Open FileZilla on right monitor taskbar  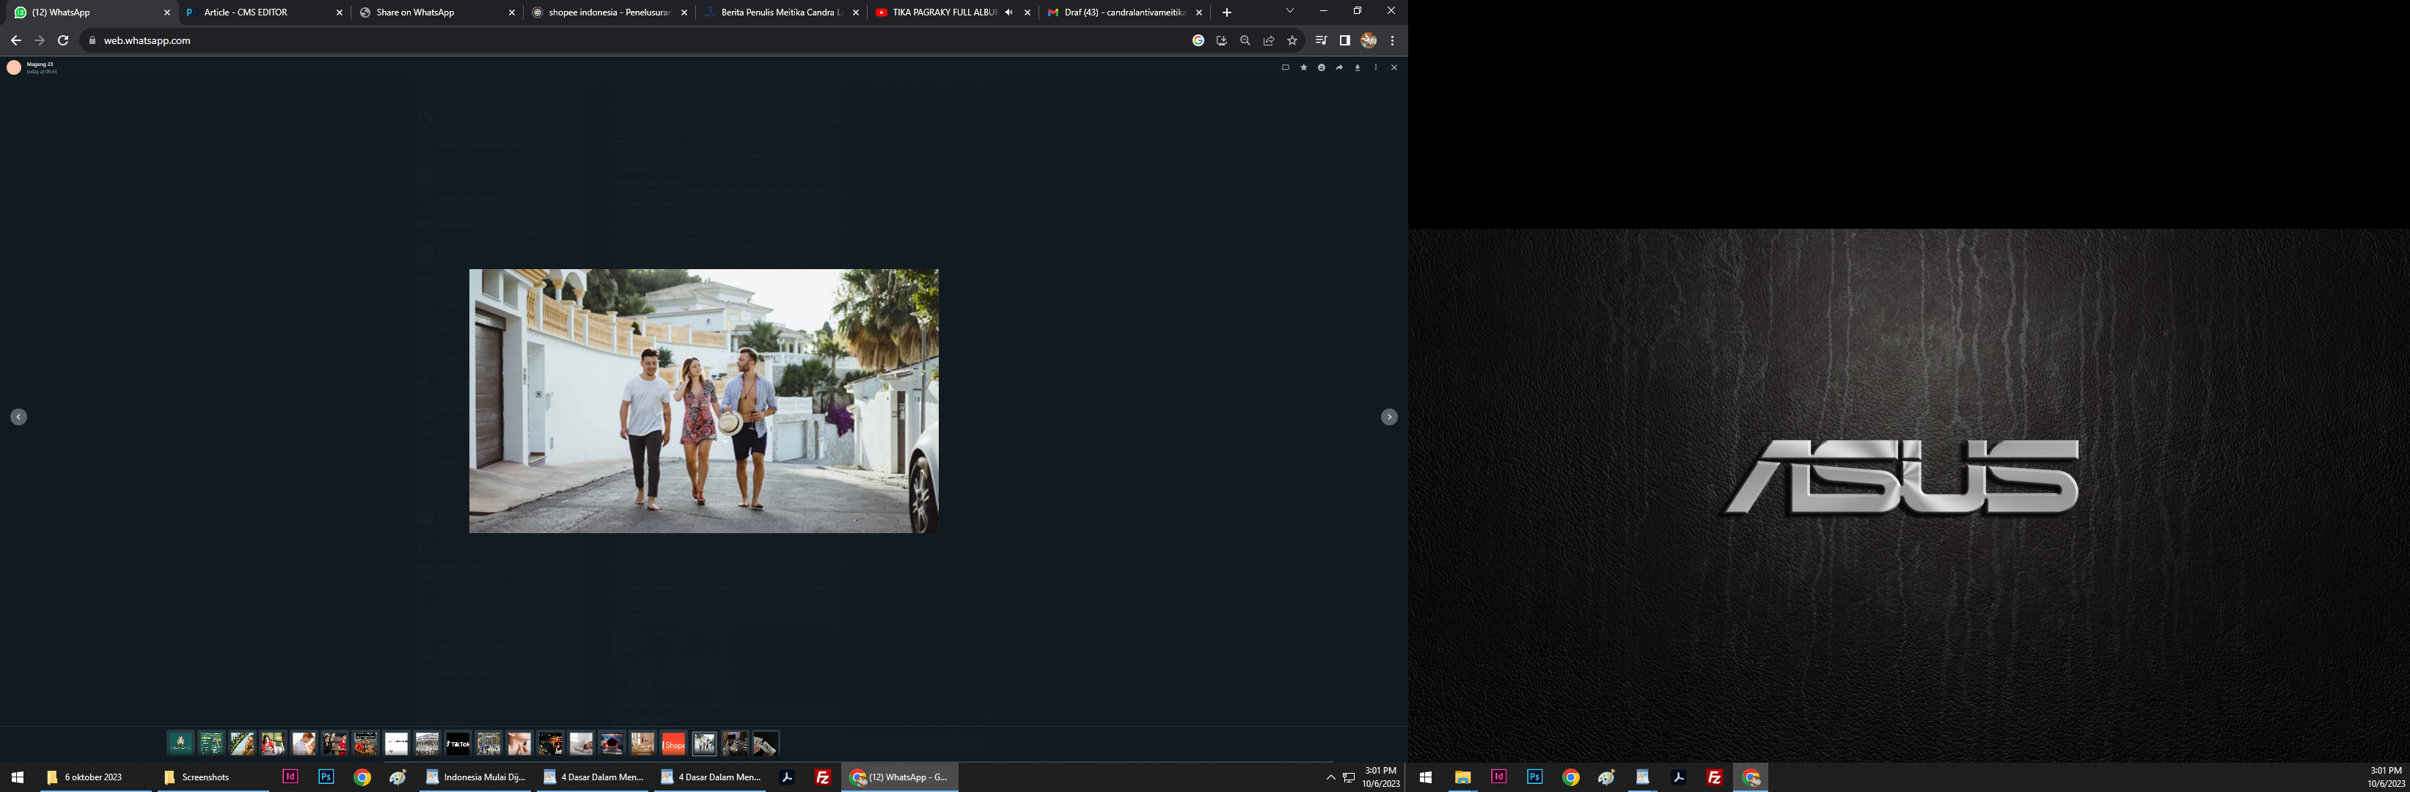[1715, 777]
